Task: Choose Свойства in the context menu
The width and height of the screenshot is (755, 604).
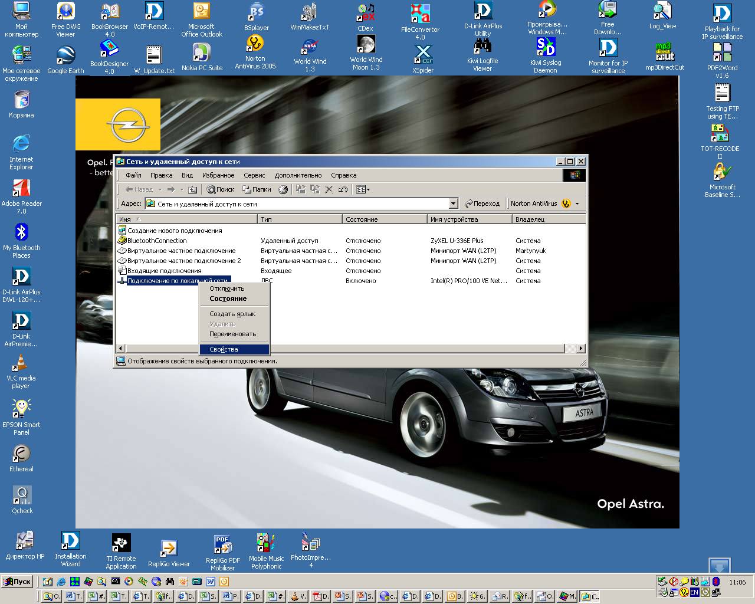Action: (x=224, y=349)
